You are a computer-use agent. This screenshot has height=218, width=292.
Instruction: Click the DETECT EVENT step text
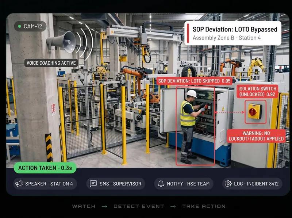(139, 206)
